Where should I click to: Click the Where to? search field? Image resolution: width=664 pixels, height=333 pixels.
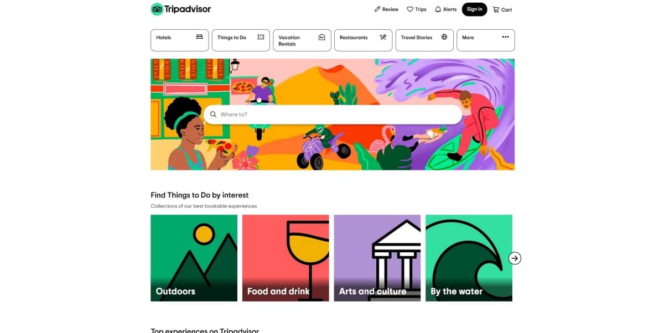click(x=333, y=115)
